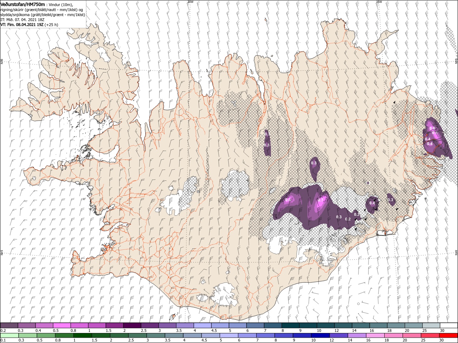
Task: Pick the dark teal snow swatch between 8 and 9
Action: 290,325
